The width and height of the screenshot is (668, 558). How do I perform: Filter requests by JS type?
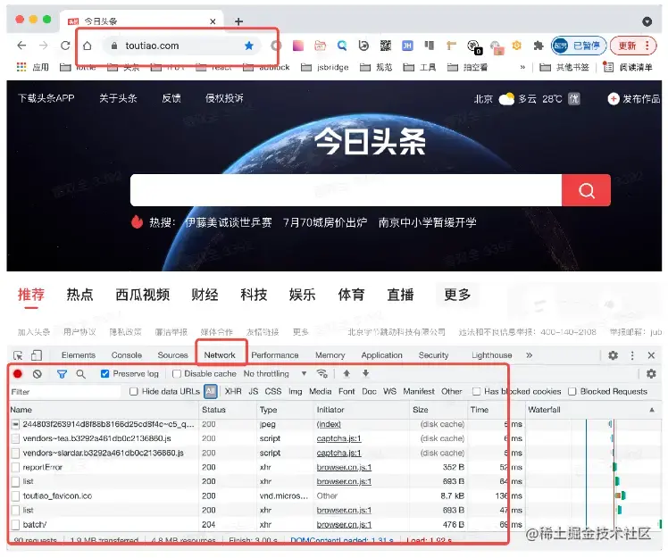254,391
